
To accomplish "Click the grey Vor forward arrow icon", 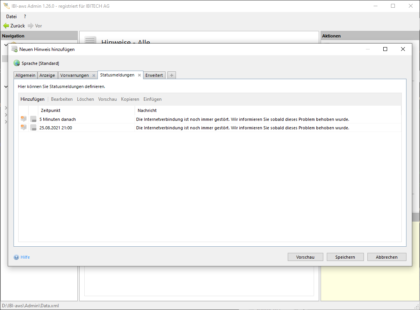I will tap(31, 26).
